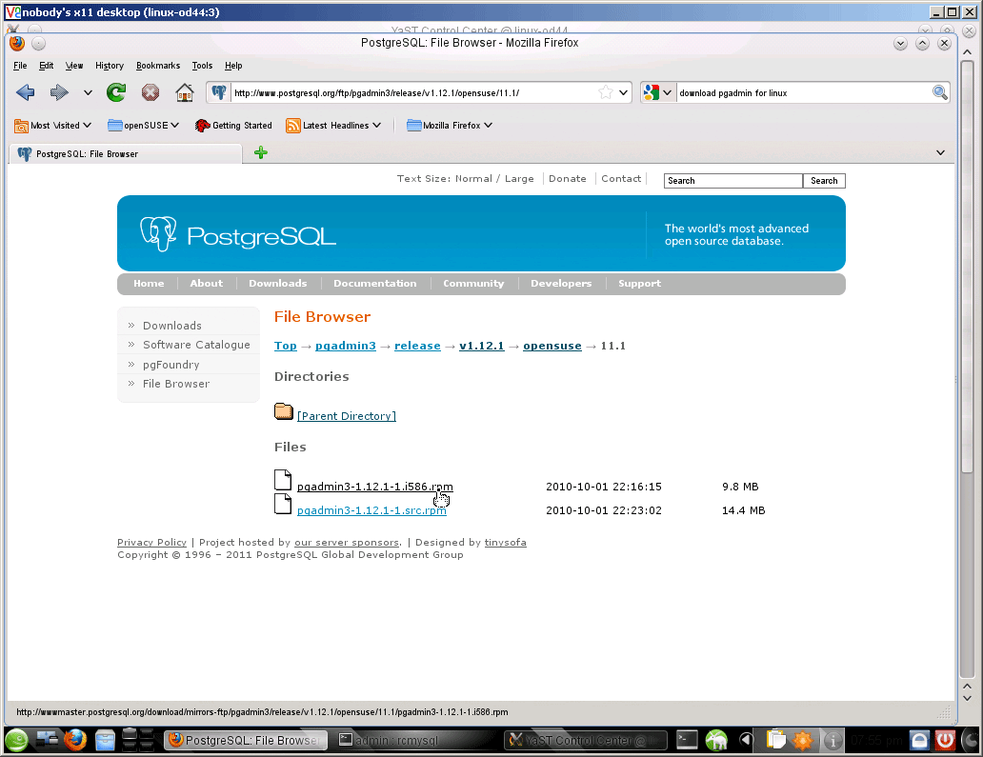Open the View menu
The width and height of the screenshot is (983, 757).
(x=74, y=65)
